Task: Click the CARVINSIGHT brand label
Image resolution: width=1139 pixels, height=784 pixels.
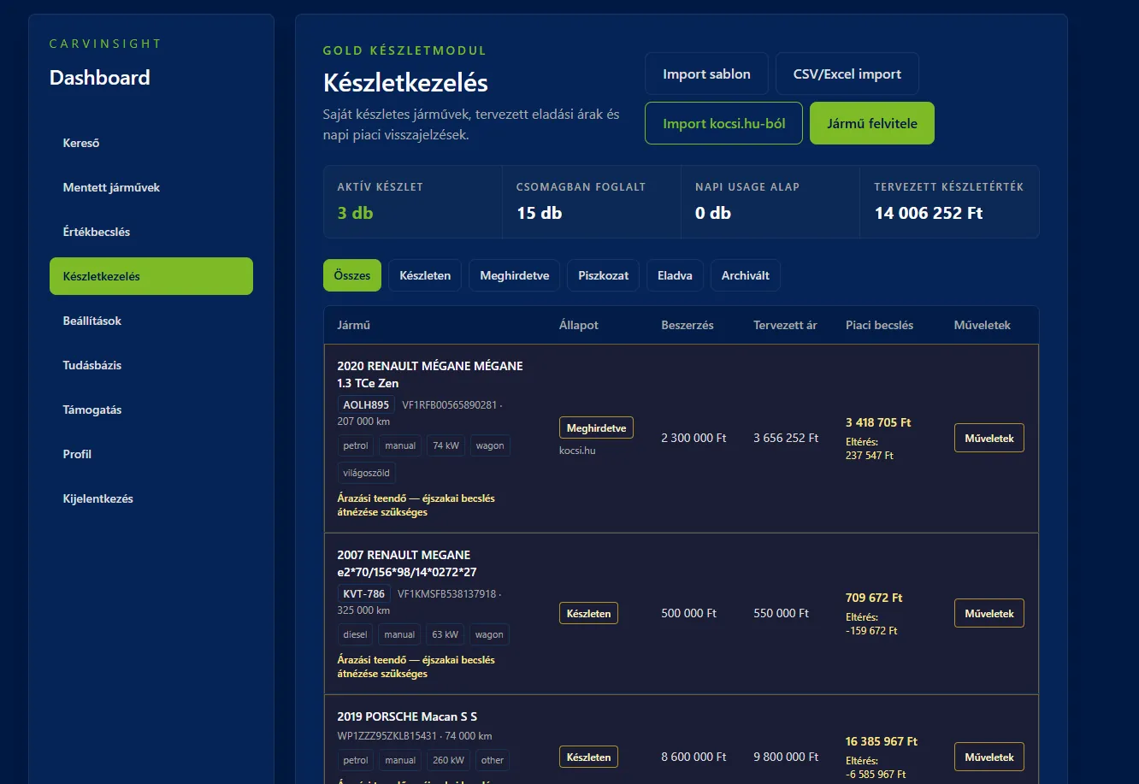Action: (105, 44)
